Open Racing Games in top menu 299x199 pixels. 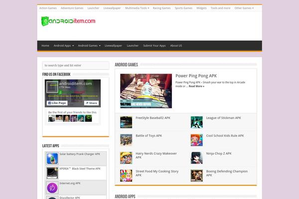[x=161, y=8]
